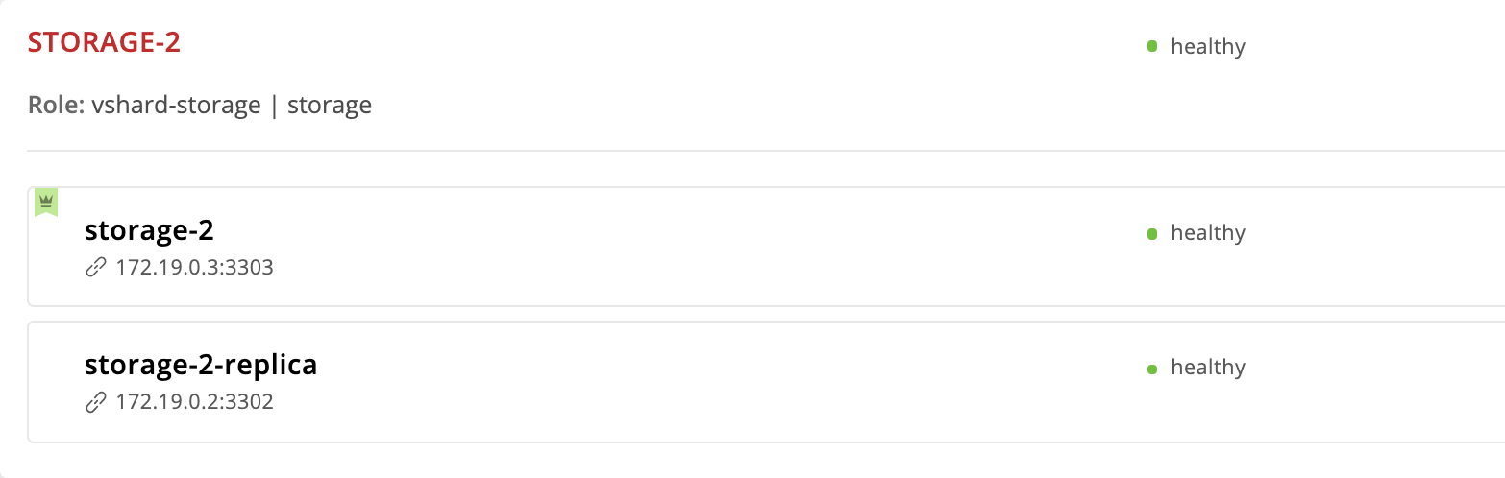Click the "Role:" label
Viewport: 1505px width, 478px height.
[57, 105]
